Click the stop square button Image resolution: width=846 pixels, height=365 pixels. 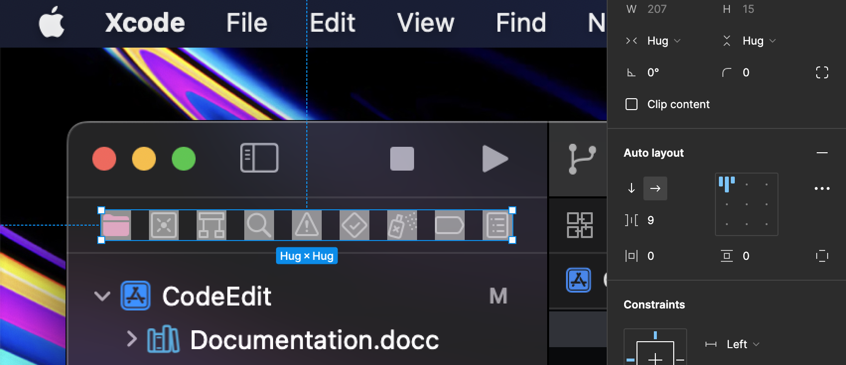coord(402,159)
